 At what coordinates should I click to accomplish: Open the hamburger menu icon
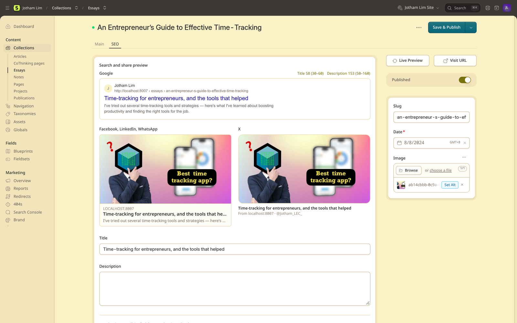7,8
